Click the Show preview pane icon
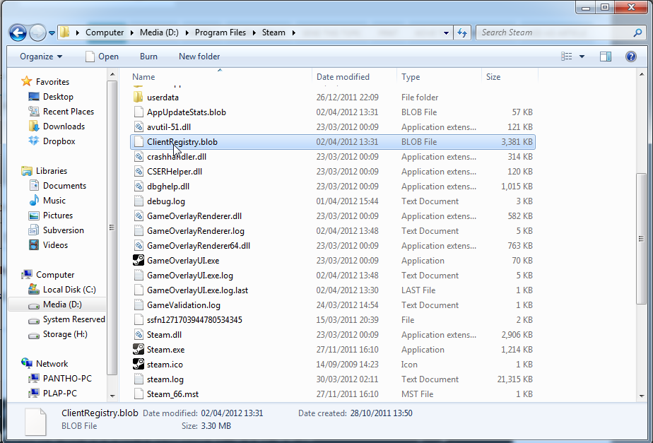The height and width of the screenshot is (443, 653). (x=604, y=57)
